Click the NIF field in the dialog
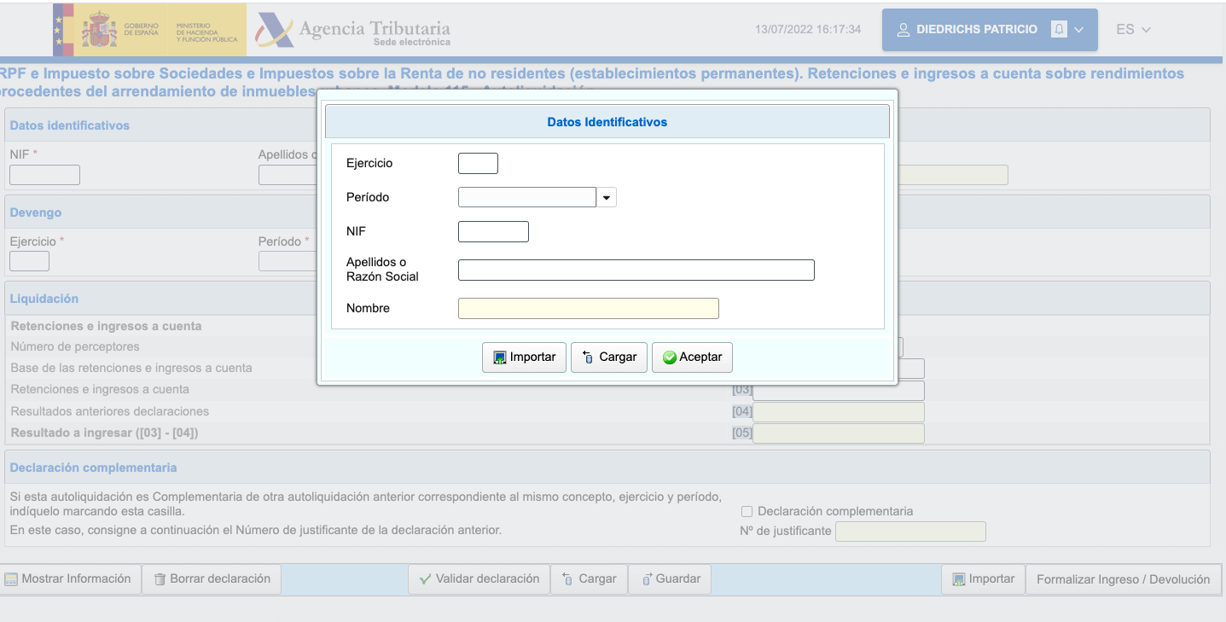The image size is (1226, 622). tap(493, 232)
